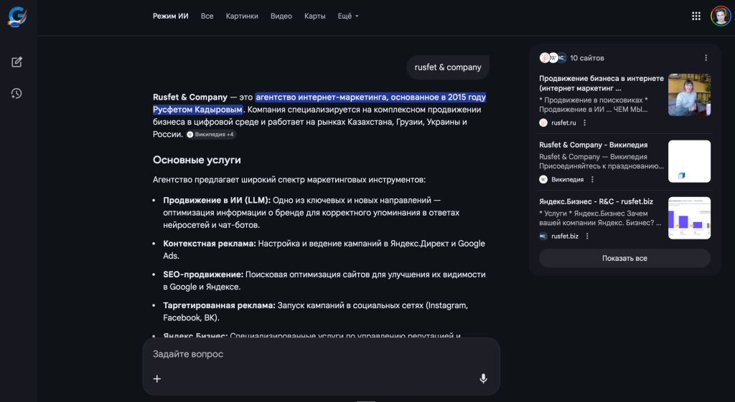
Task: Click the highlighted агентство интернет-маркетинга text
Action: 319,103
